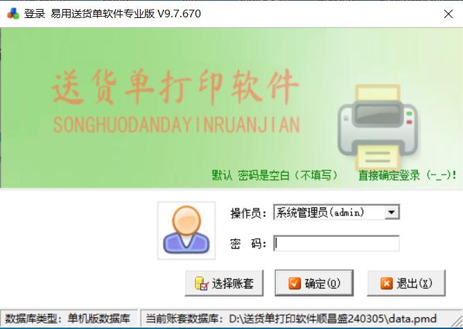This screenshot has height=329, width=463.
Task: Exit using the 退出(X) button
Action: 406,283
